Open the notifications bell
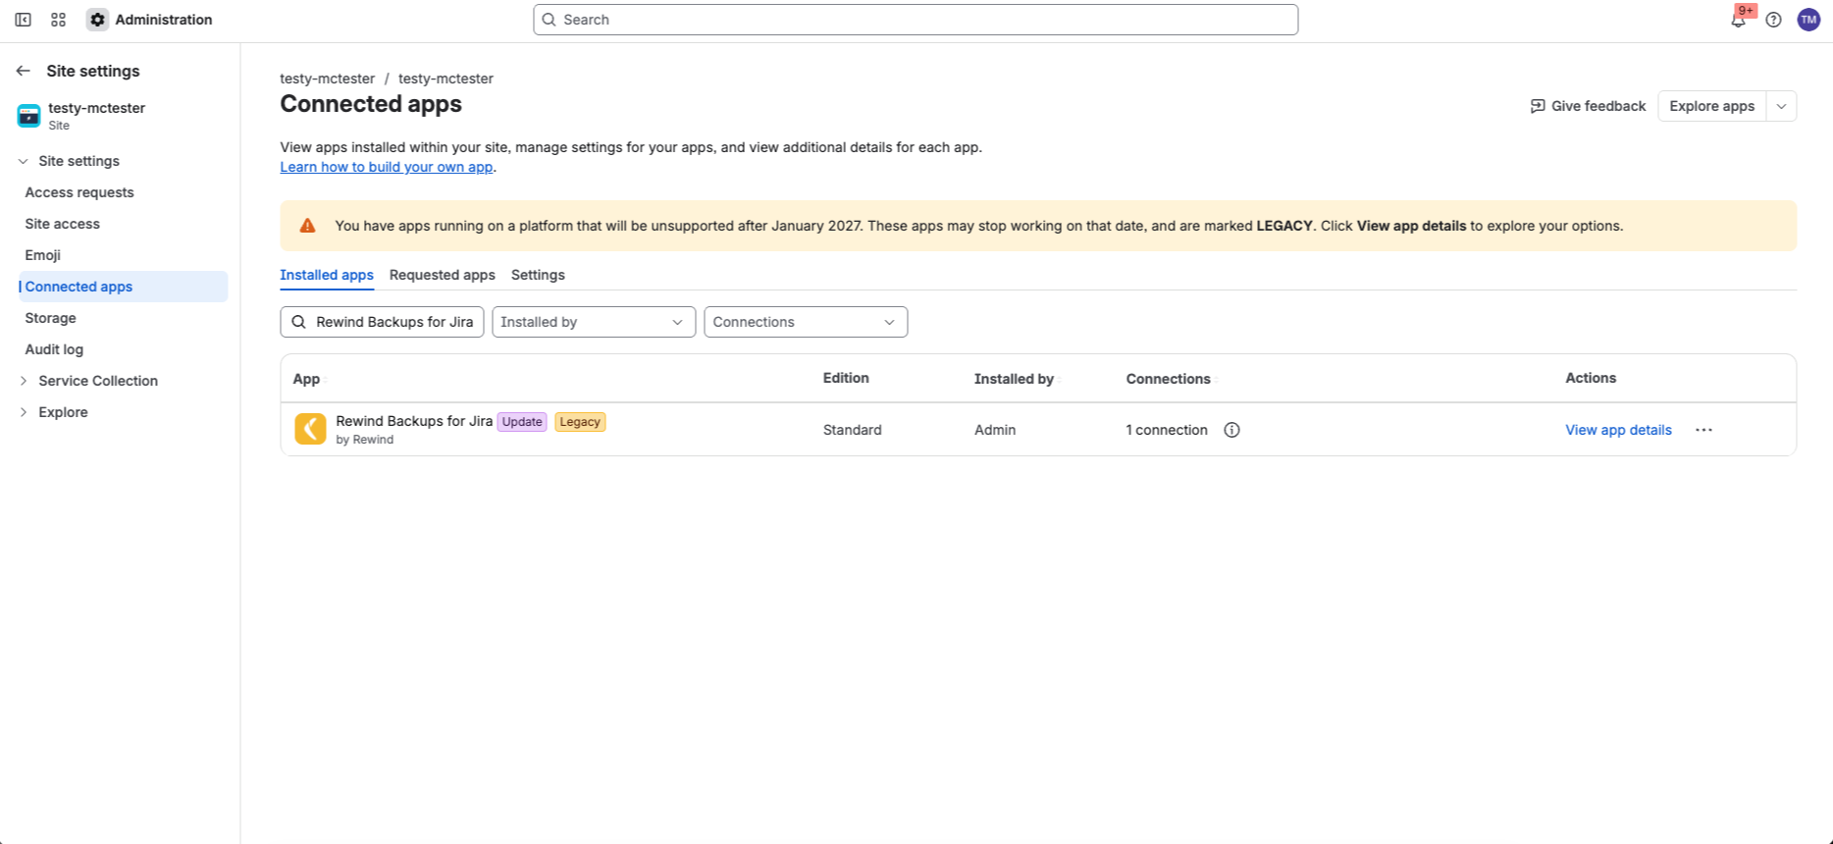This screenshot has width=1833, height=844. (1738, 20)
